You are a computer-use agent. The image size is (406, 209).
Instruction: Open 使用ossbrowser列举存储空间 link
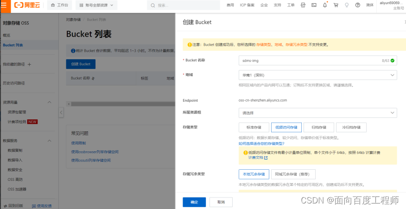pos(95,152)
